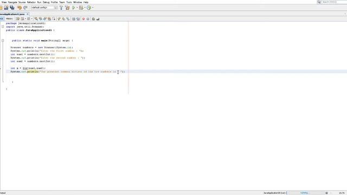The width and height of the screenshot is (347, 195).
Task: Click the Previous Bookmark icon
Action: pyautogui.click(x=59, y=19)
